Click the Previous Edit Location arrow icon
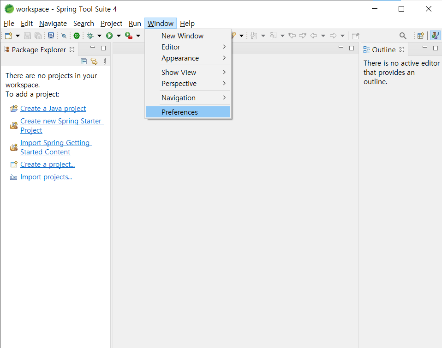442x348 pixels. (293, 36)
